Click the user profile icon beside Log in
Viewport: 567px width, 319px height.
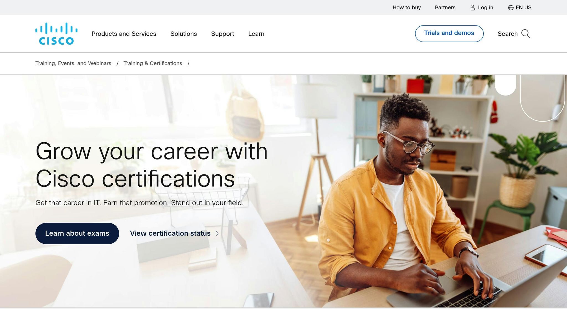click(473, 8)
